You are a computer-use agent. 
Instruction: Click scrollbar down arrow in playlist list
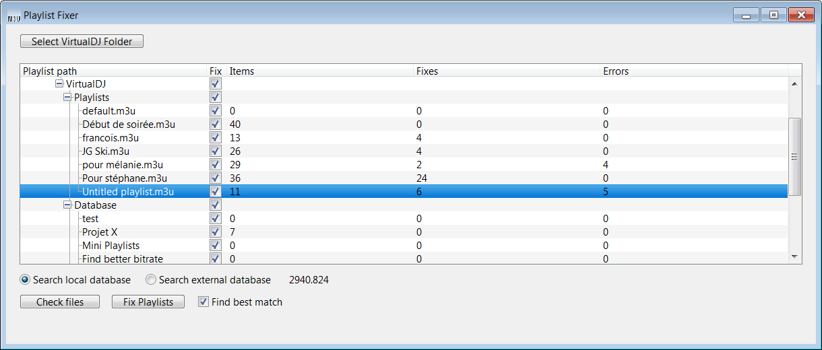click(x=794, y=257)
